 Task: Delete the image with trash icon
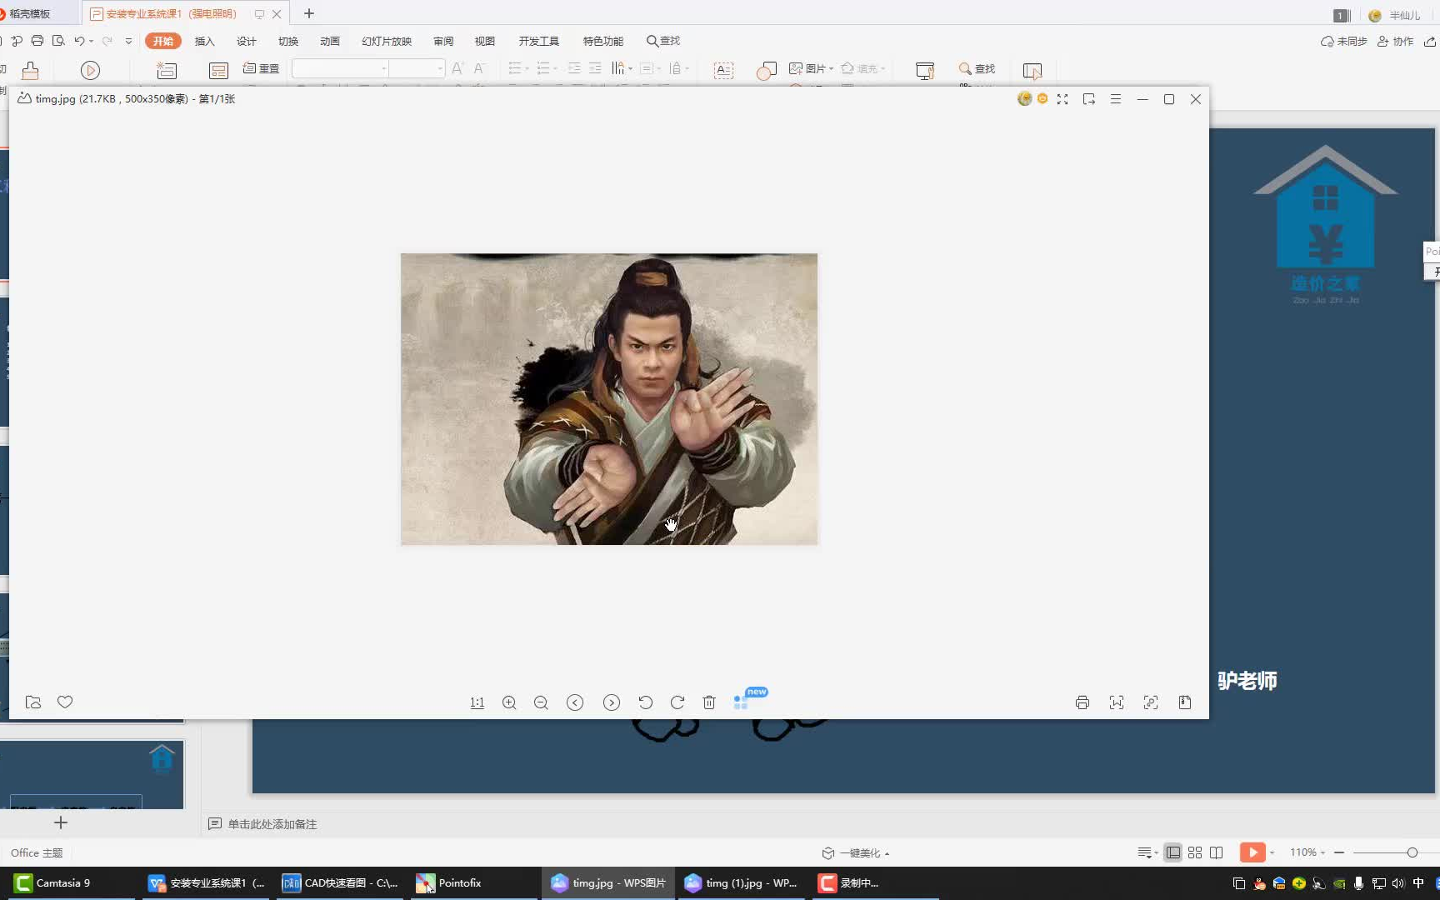tap(709, 702)
